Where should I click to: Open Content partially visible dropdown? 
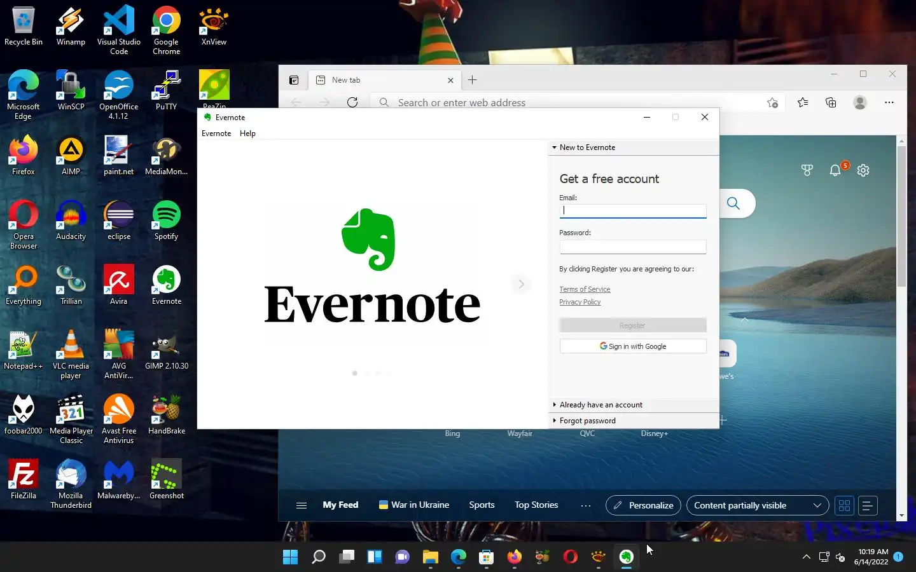[x=758, y=505]
